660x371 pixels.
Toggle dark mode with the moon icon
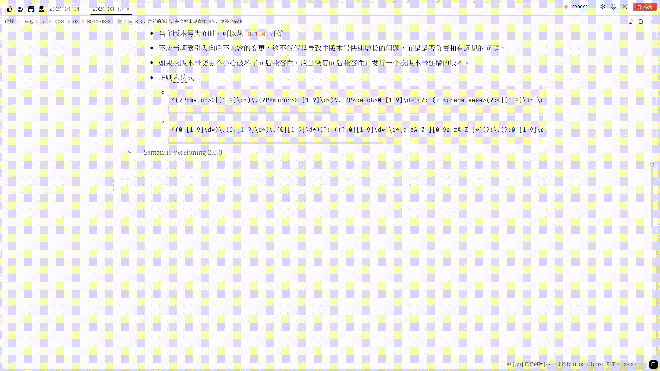click(10, 9)
